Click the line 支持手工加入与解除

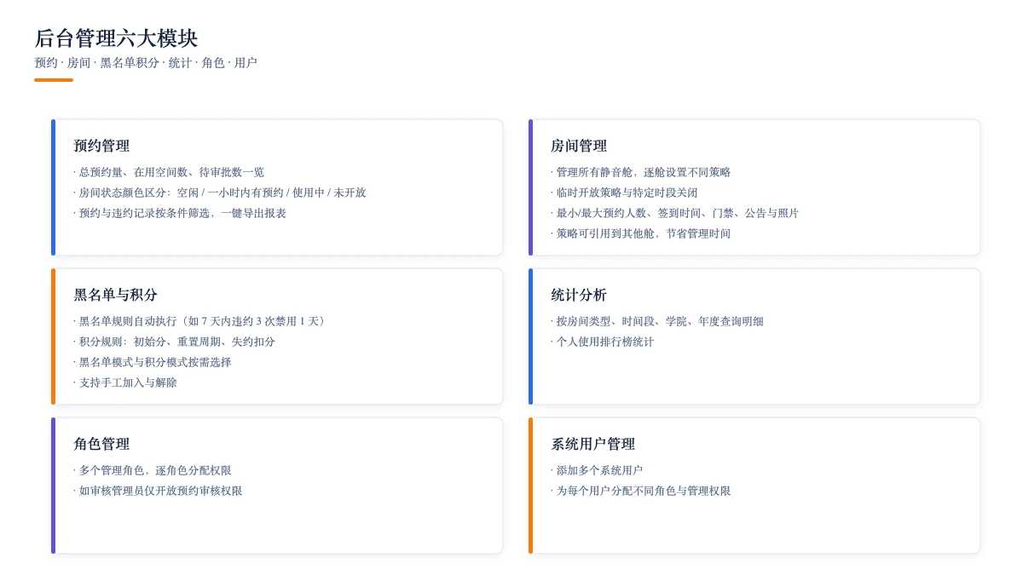125,382
